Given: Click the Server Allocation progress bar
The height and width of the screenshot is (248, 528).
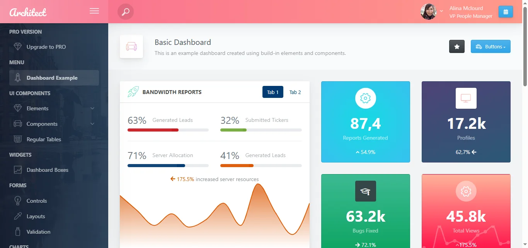Looking at the screenshot, I should [168, 165].
